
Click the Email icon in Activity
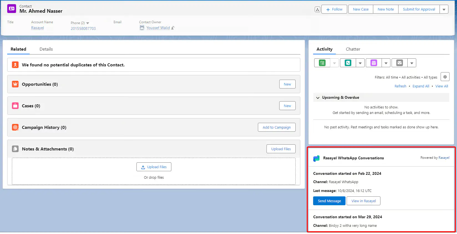400,63
